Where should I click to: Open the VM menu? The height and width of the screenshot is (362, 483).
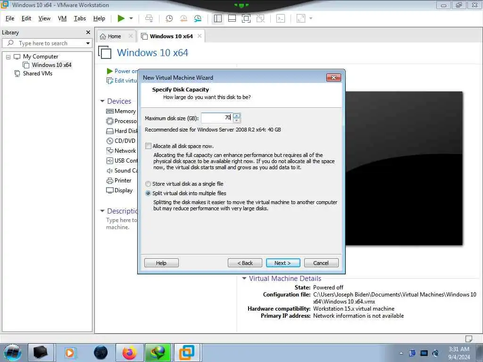[x=62, y=18]
